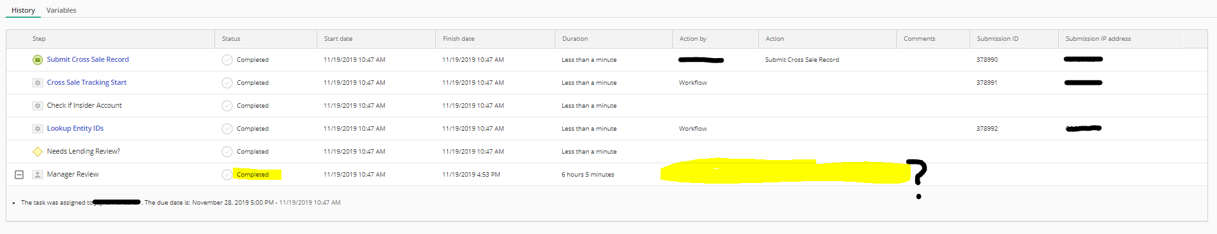Click the yellow diamond icon for Needs Lending Review?
1217x234 pixels.
pyautogui.click(x=38, y=152)
